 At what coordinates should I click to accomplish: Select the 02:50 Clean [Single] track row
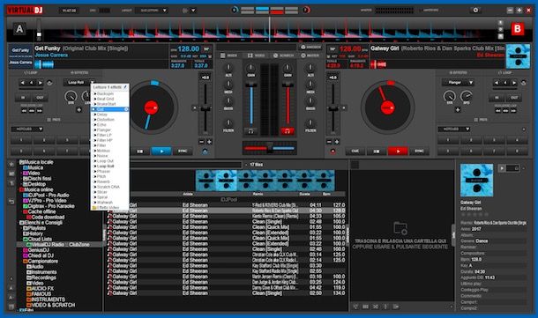point(226,293)
